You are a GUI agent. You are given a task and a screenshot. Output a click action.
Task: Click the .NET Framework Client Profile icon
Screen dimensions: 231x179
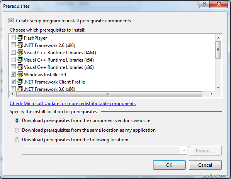click(x=20, y=82)
